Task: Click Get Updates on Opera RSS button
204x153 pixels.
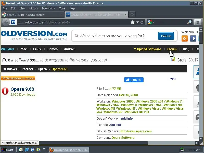Action: (18, 78)
